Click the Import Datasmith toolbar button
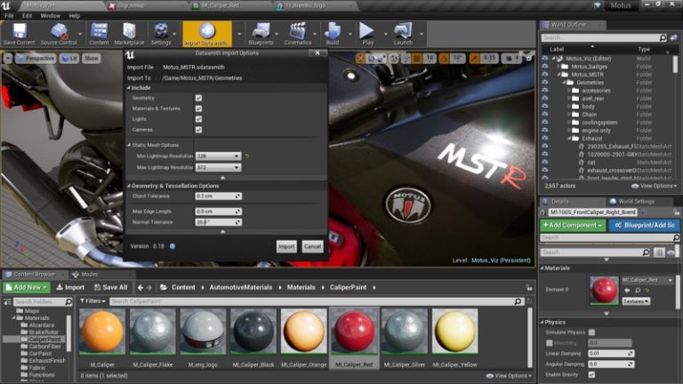Screen dimensions: 683x384 tap(207, 34)
